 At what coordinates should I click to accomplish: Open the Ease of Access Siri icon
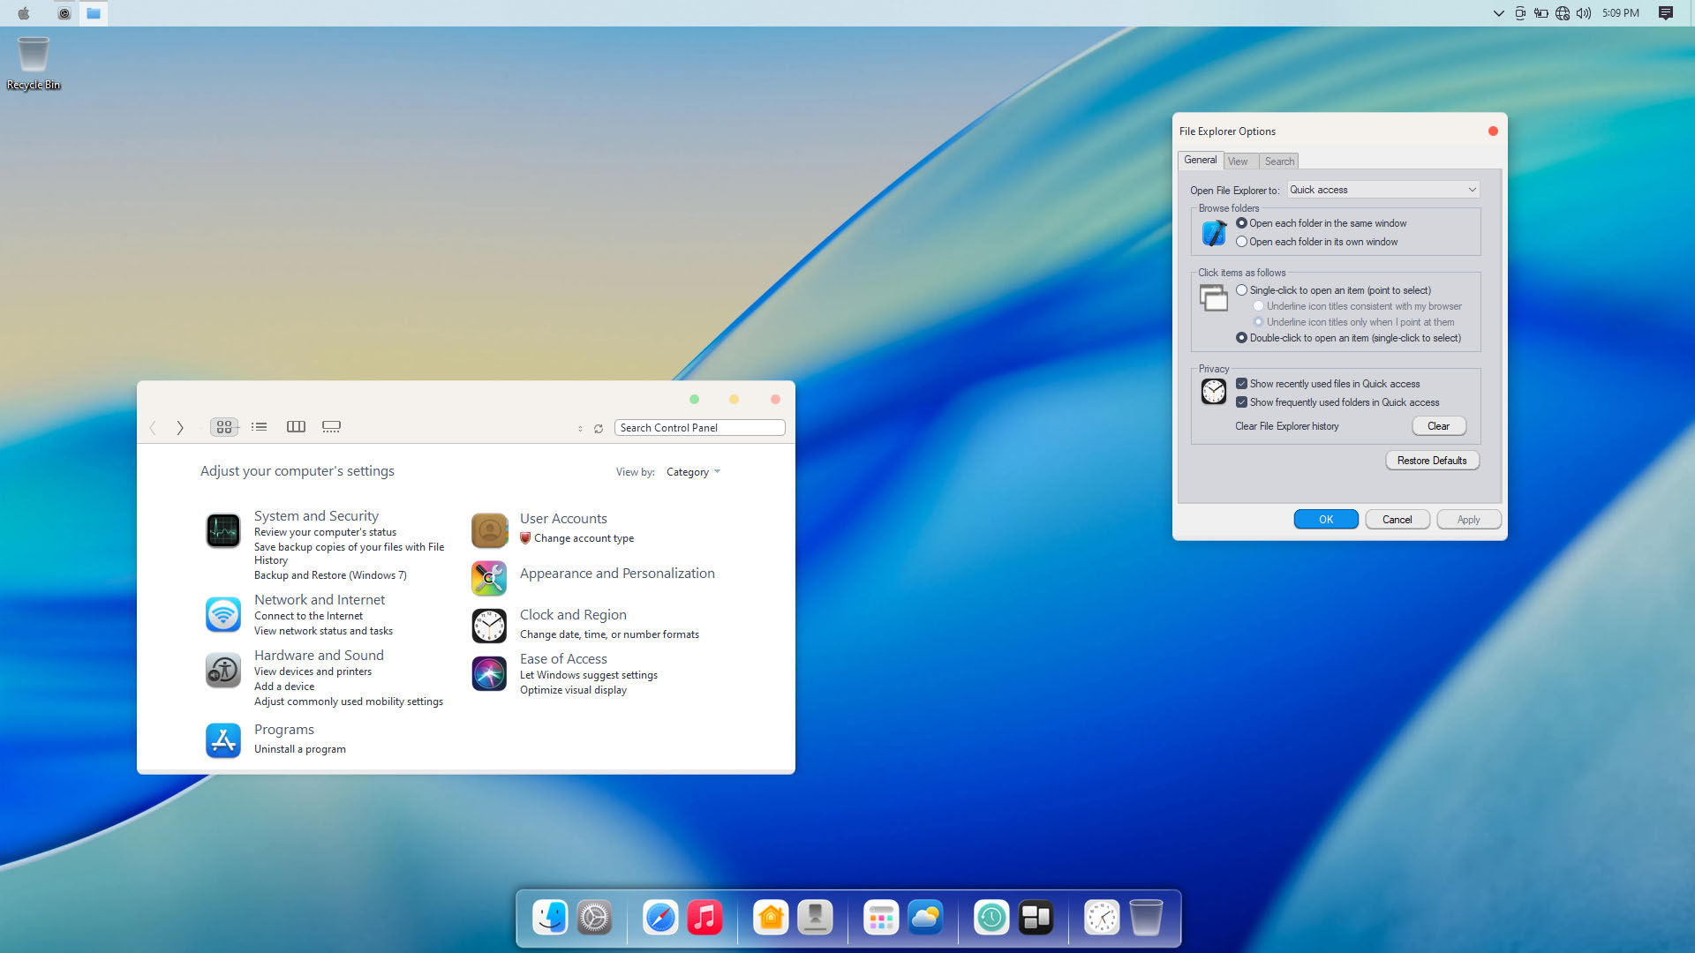488,673
